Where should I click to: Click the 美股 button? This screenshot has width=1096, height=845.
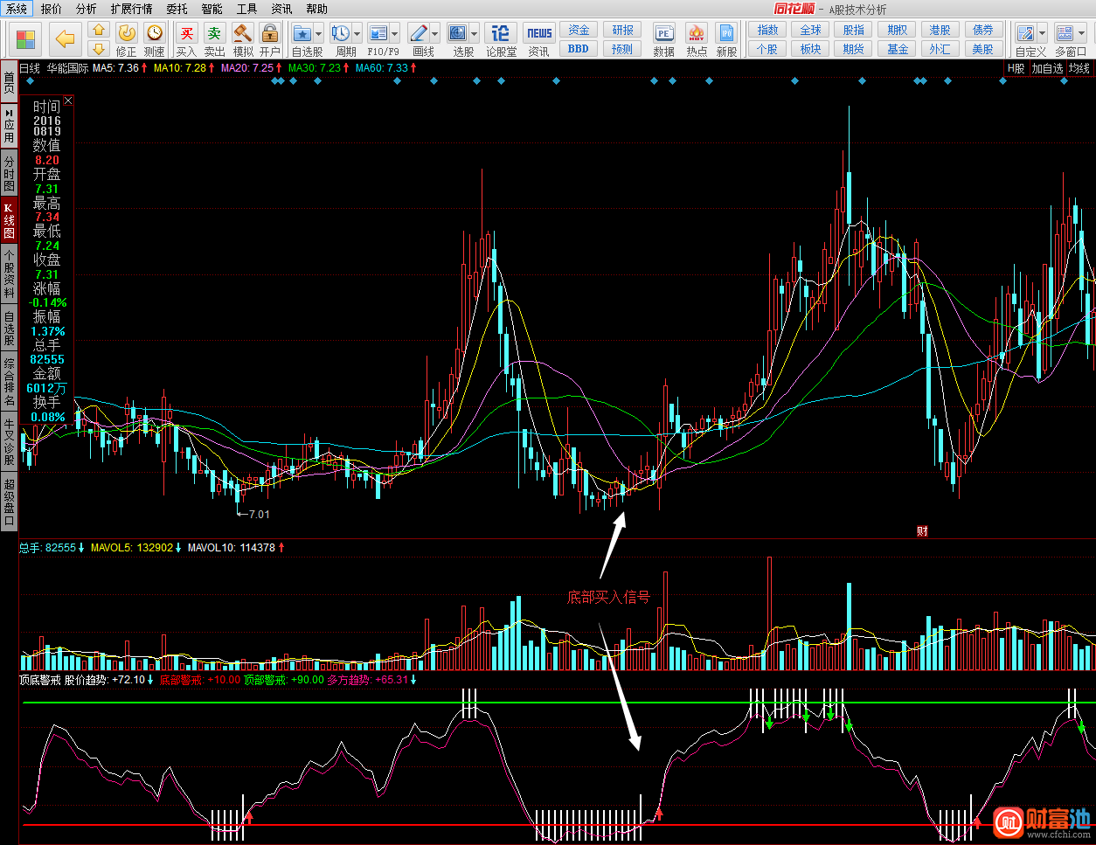tap(983, 49)
